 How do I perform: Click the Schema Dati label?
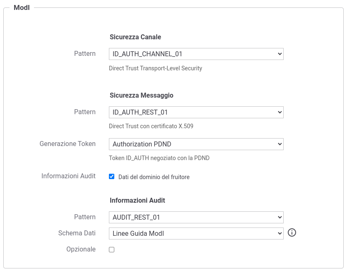pos(77,233)
